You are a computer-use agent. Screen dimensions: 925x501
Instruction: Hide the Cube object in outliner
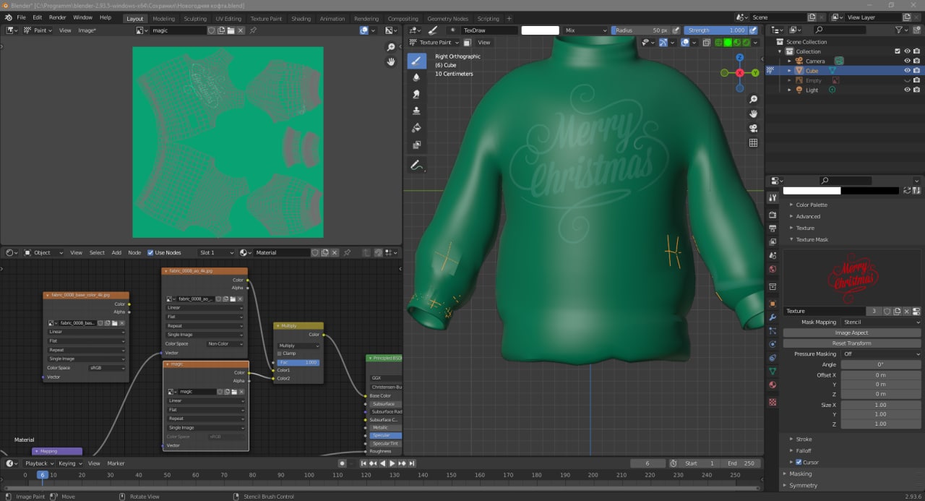click(x=907, y=71)
